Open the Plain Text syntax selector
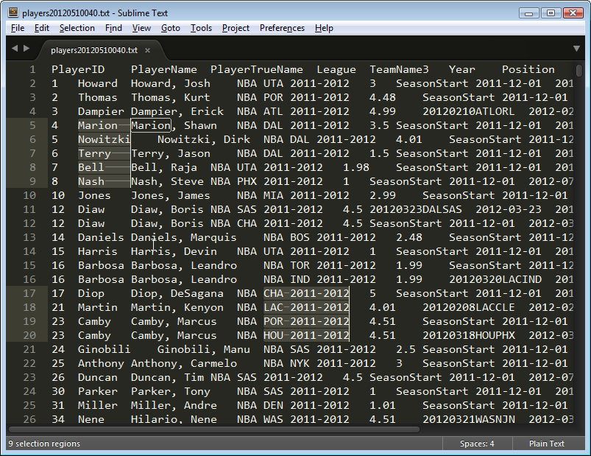Image resolution: width=591 pixels, height=456 pixels. pyautogui.click(x=546, y=443)
